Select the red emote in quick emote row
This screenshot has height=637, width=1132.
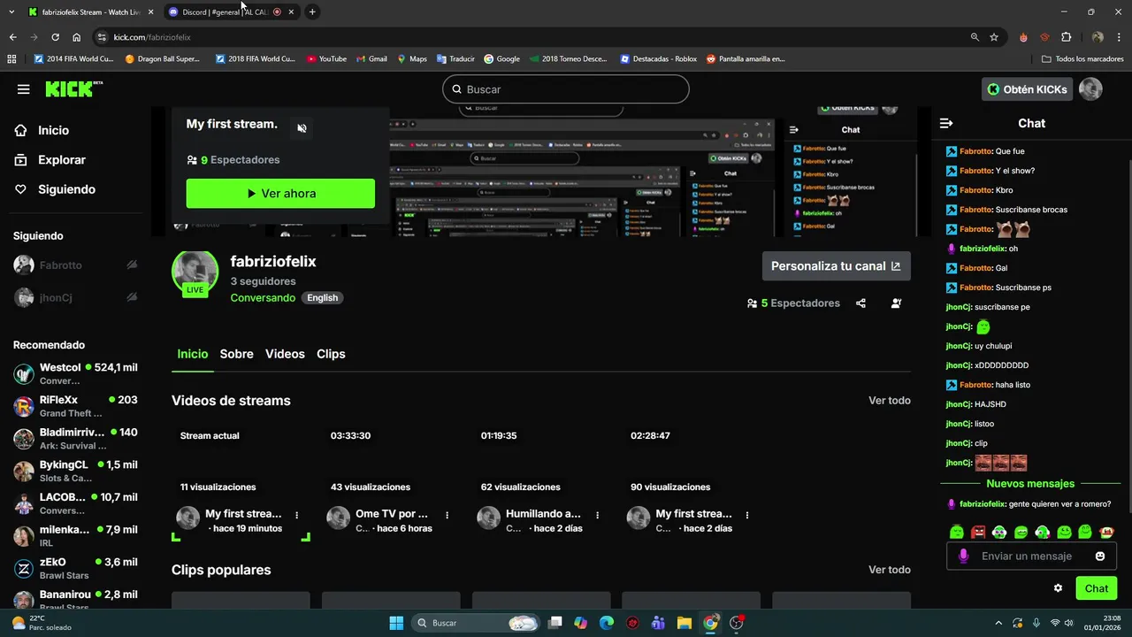pos(978,532)
